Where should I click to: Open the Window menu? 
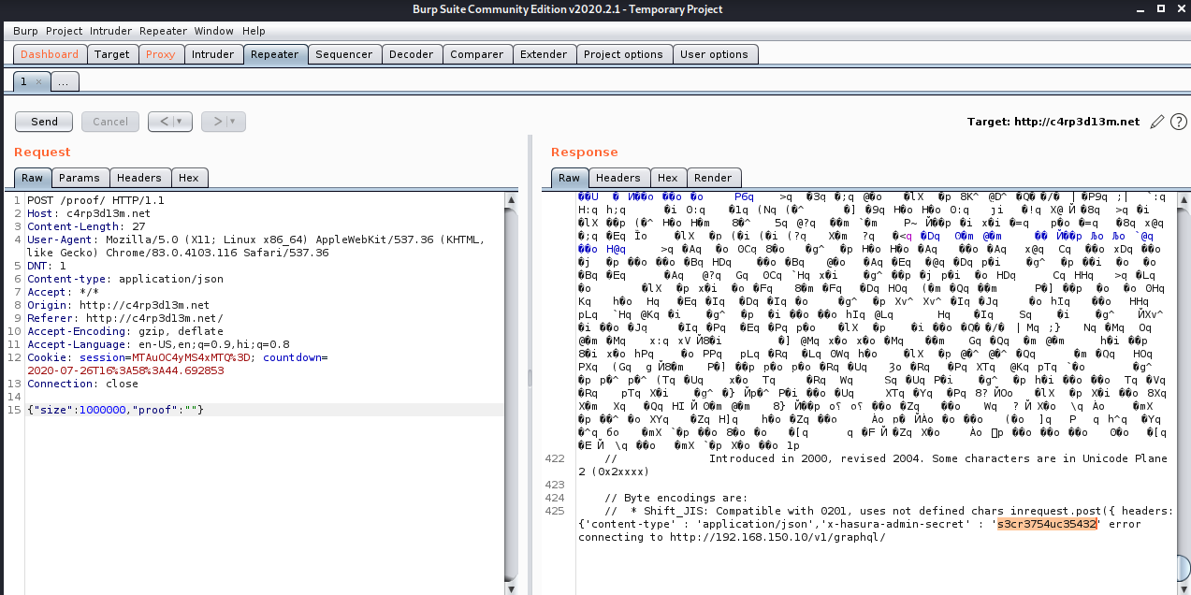(215, 31)
